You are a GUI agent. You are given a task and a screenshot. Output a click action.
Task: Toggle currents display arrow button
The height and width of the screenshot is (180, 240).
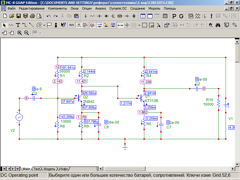[x=99, y=25]
